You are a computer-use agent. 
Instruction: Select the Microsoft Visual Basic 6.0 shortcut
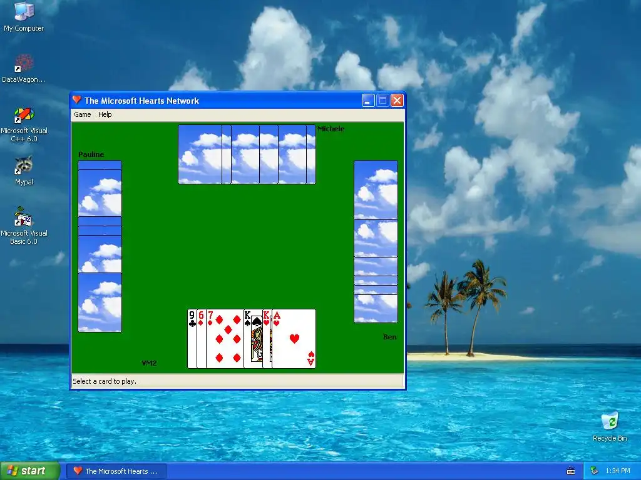24,226
